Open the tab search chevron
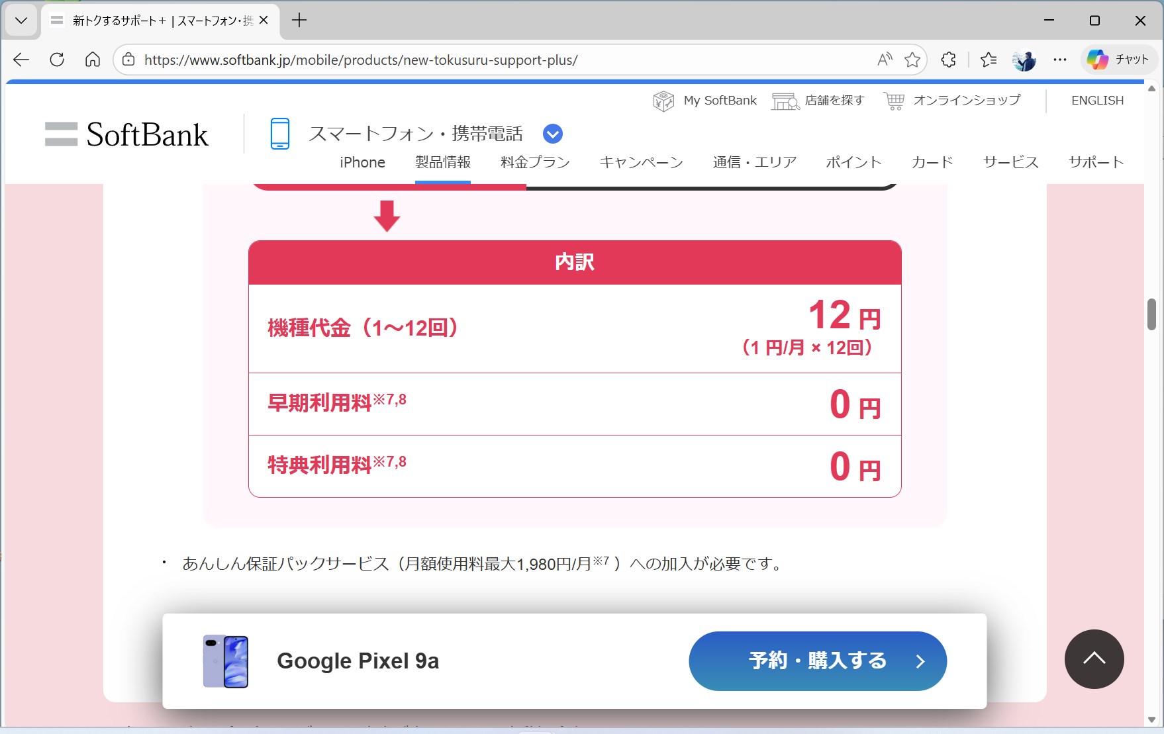This screenshot has width=1164, height=734. pyautogui.click(x=21, y=21)
